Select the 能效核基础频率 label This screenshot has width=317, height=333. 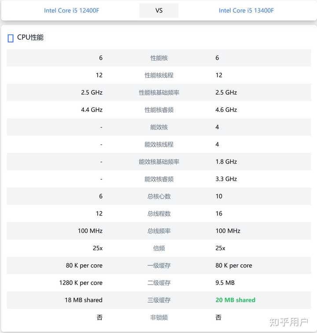(159, 162)
